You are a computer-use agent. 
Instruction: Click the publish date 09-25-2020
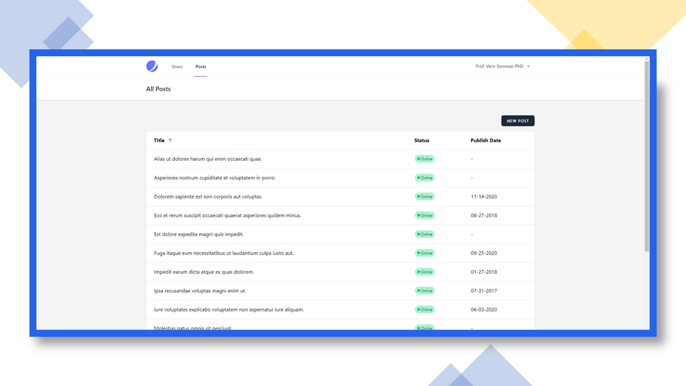pyautogui.click(x=484, y=253)
